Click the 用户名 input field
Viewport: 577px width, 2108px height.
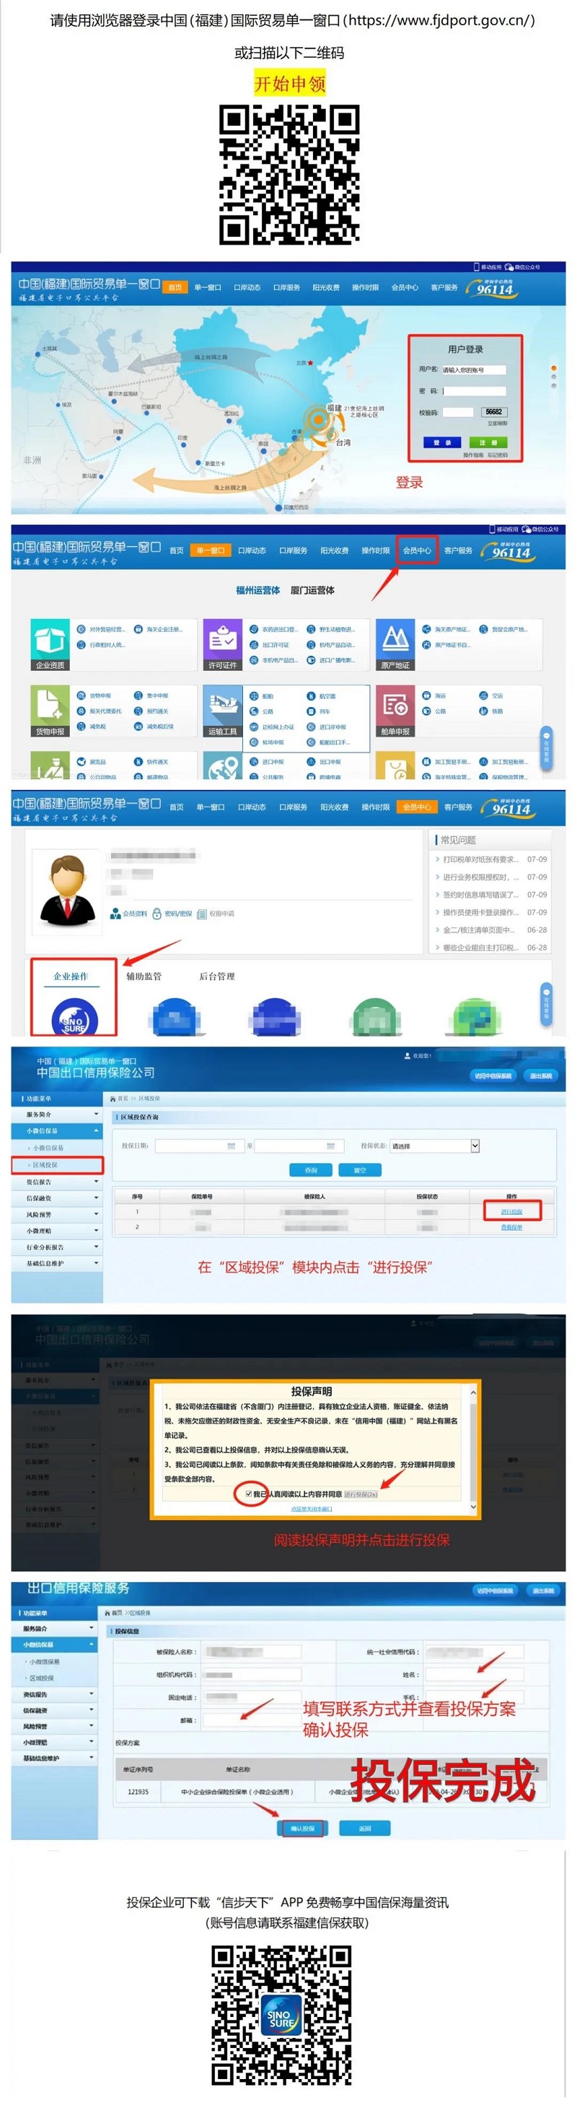(473, 370)
